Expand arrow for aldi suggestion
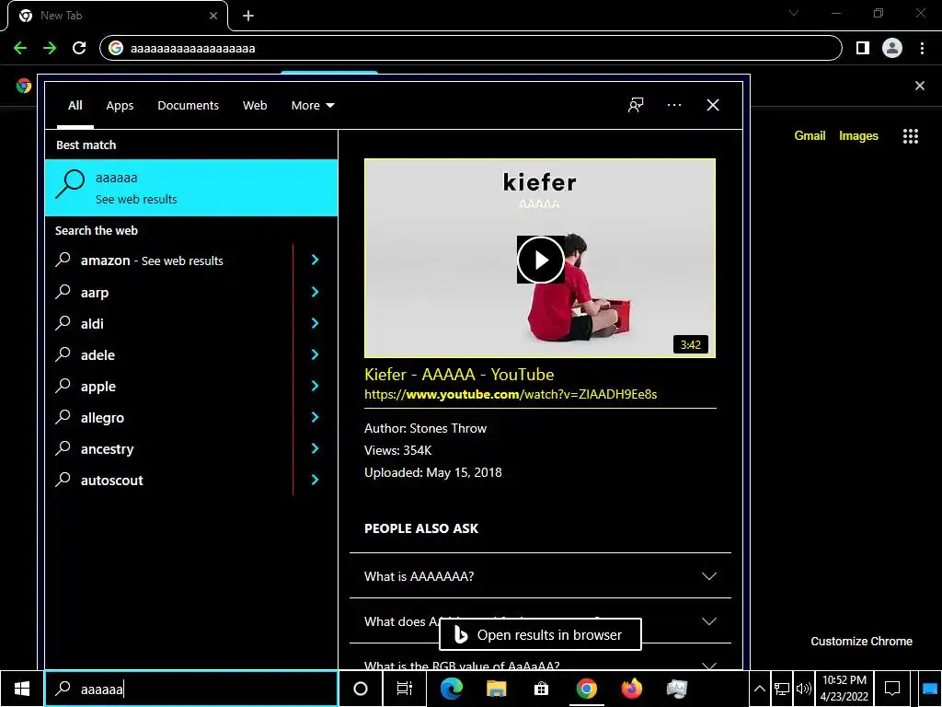The height and width of the screenshot is (707, 942). point(315,323)
